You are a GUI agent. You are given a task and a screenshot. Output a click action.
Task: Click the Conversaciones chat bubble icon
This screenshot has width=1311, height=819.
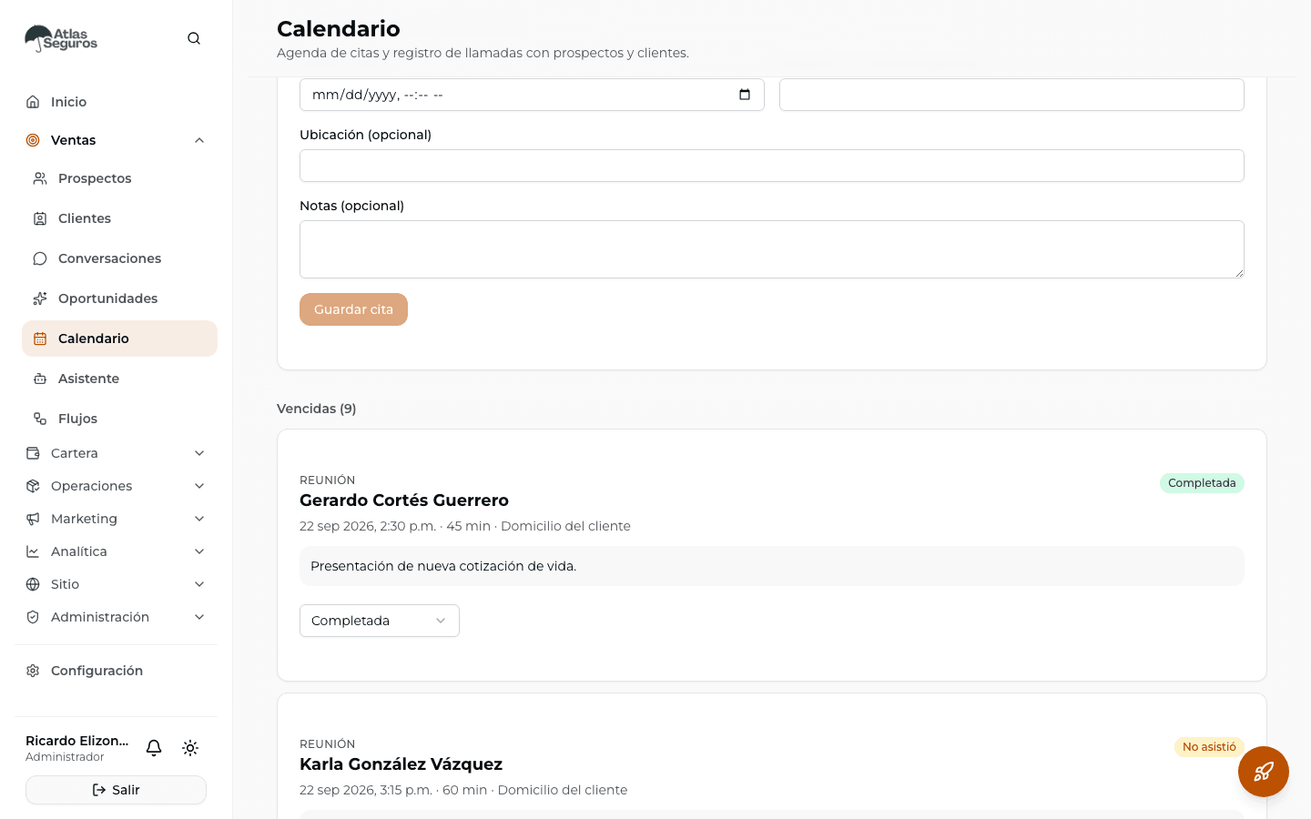coord(40,258)
